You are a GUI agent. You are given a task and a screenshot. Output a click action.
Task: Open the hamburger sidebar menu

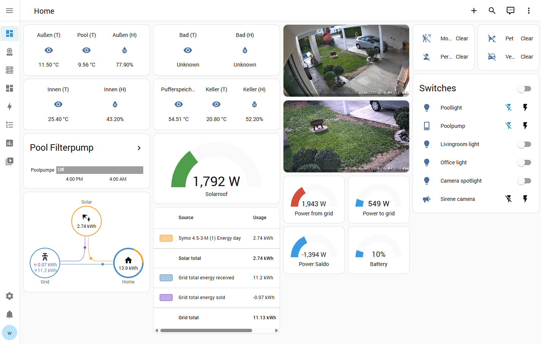pos(10,11)
